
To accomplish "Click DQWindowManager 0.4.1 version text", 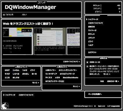I will tap(83, 106).
